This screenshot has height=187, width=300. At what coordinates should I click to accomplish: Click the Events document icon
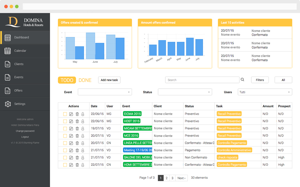[x=8, y=77]
